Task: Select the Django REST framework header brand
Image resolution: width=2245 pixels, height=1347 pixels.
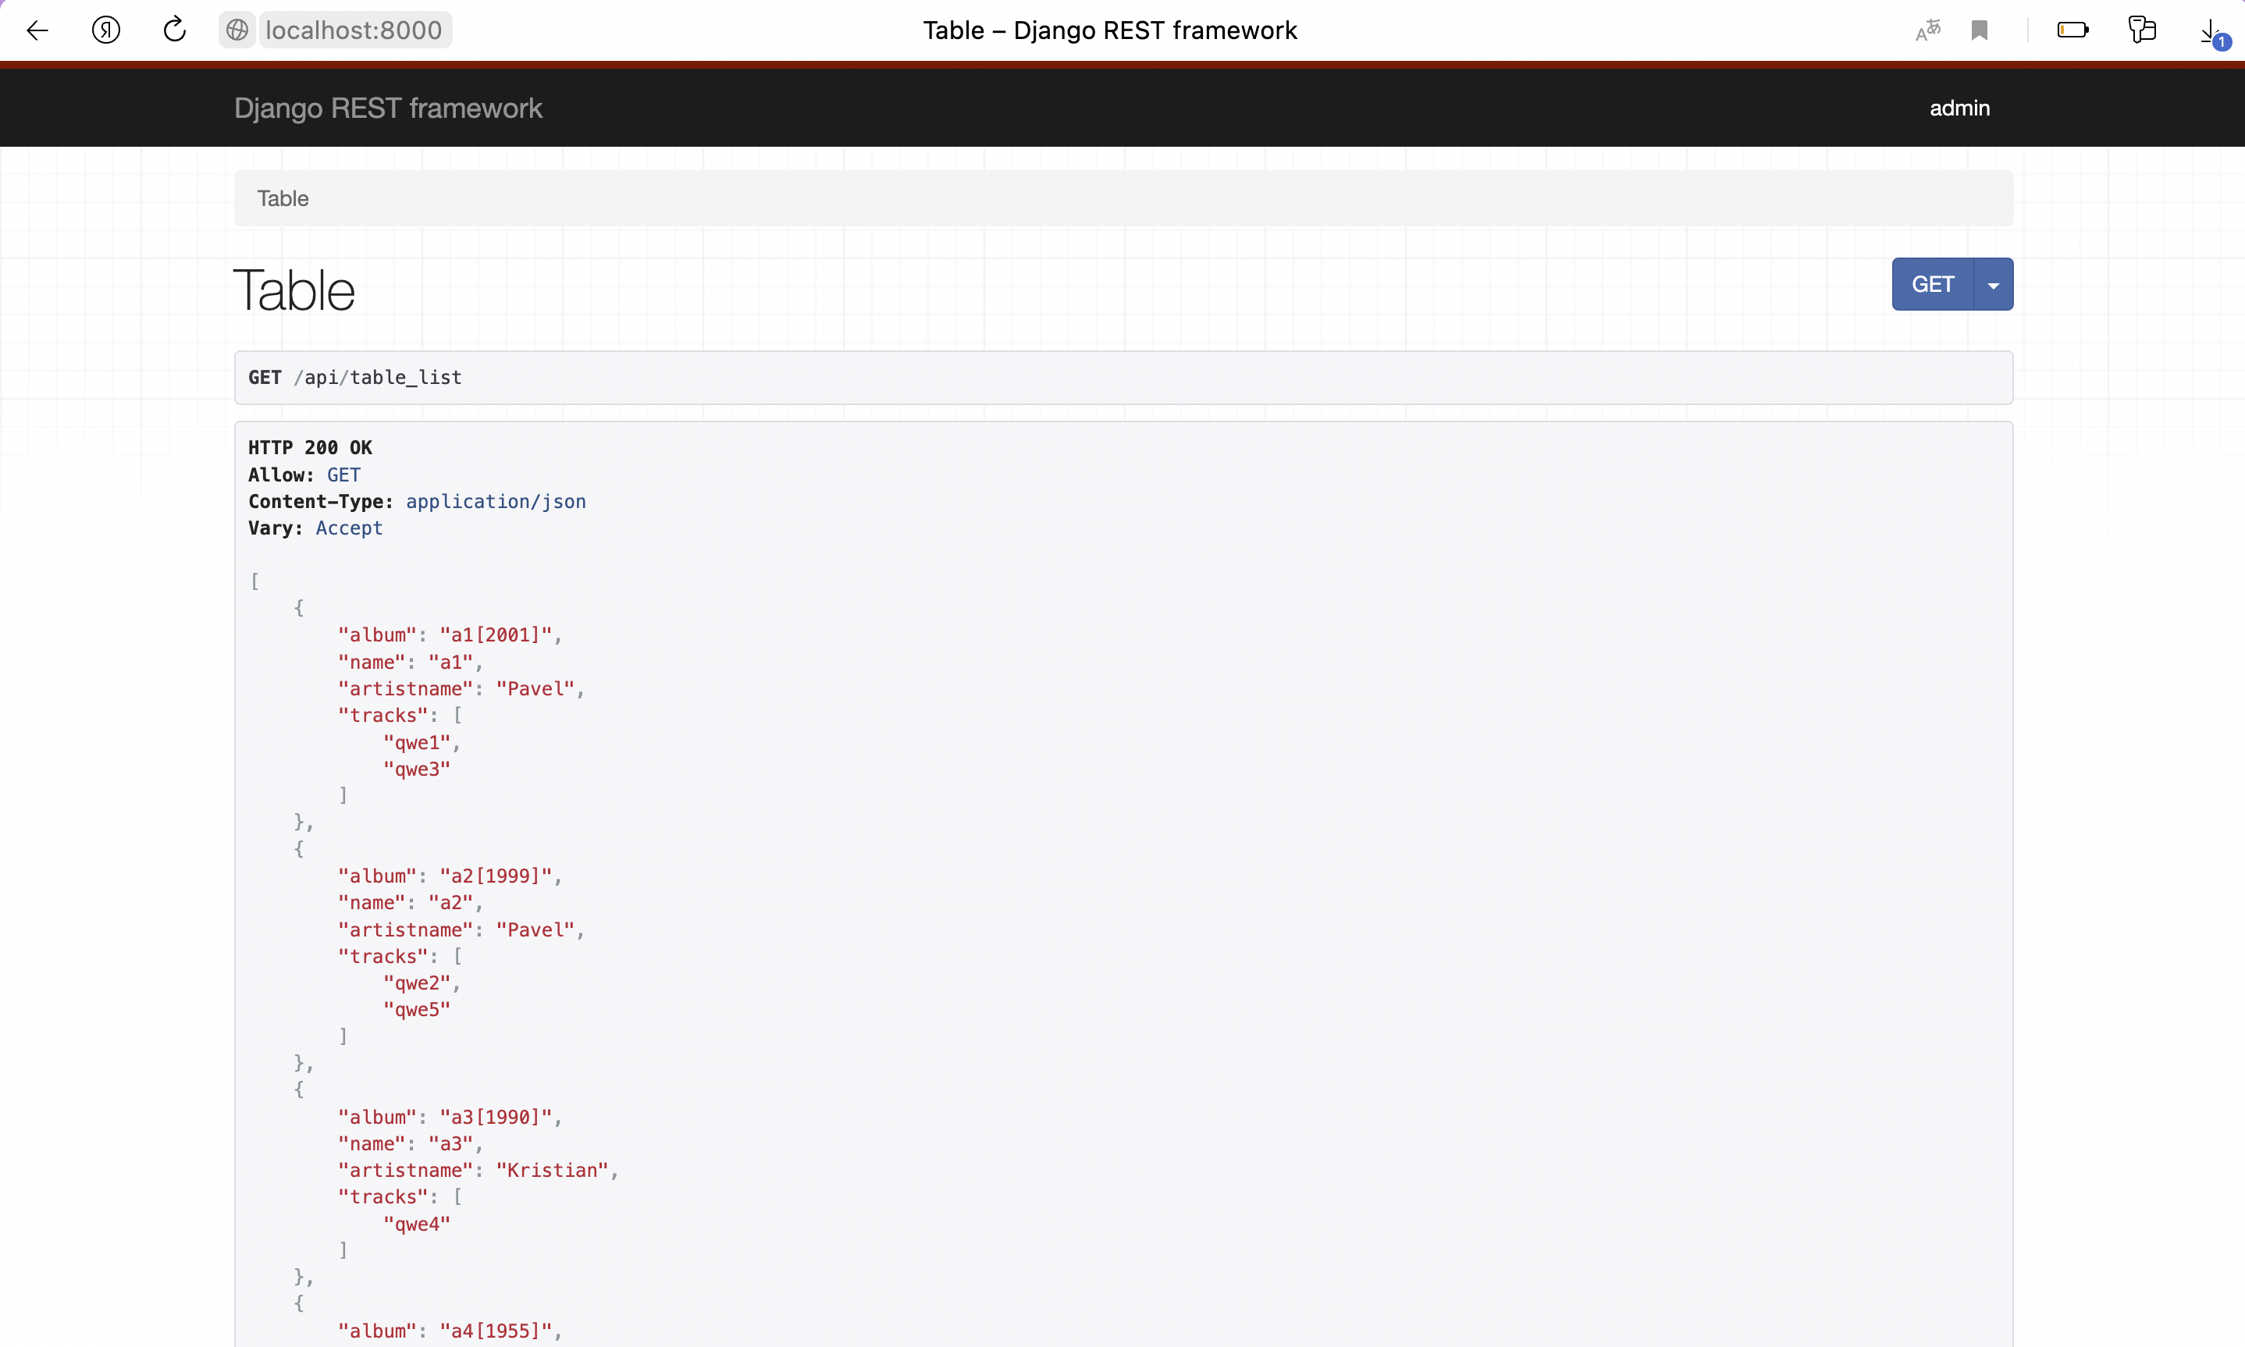Action: [388, 108]
